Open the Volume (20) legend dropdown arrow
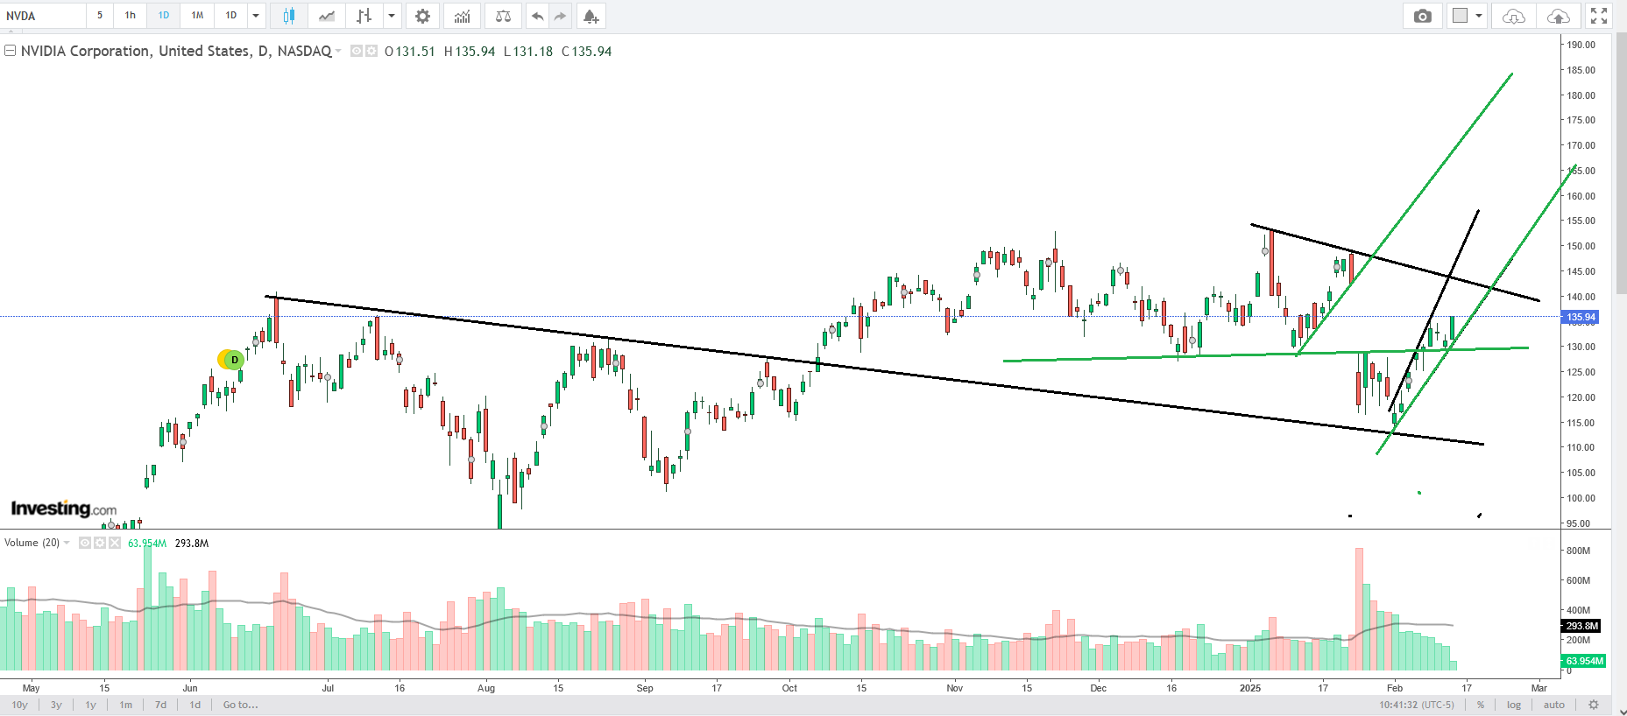1627x716 pixels. (x=67, y=543)
